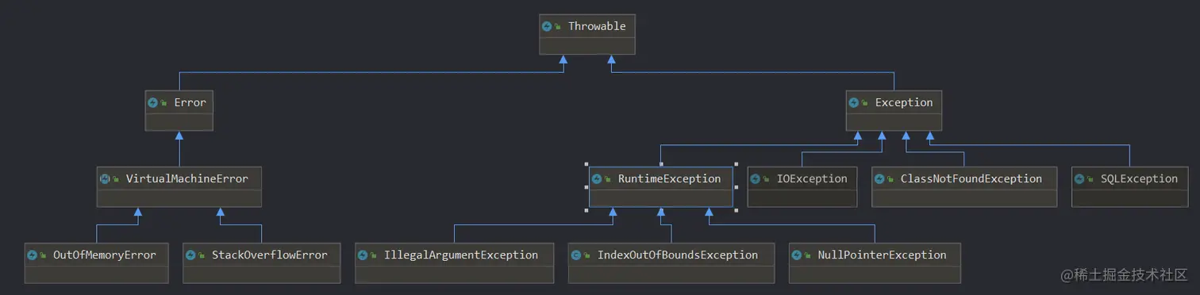Click the class icon beside IndexOutOfBoundsException
Image resolution: width=1200 pixels, height=295 pixels.
[576, 255]
